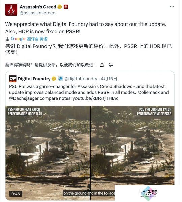This screenshot has height=202, width=182.
Task: Click the gold verified badge beside Assassin's Creed
Action: tap(60, 7)
